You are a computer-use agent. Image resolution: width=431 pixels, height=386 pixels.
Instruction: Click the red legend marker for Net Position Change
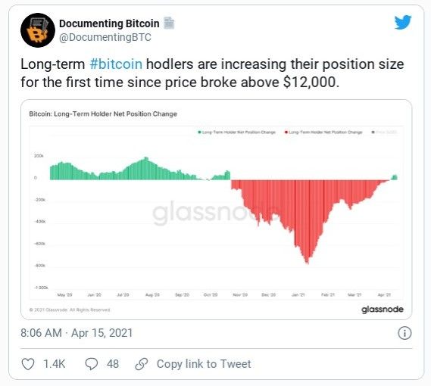(x=286, y=132)
